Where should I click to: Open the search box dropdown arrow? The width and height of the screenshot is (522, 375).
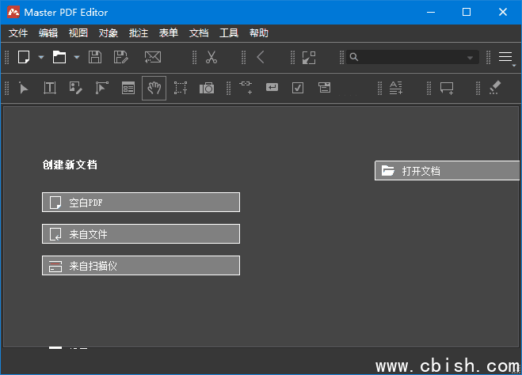coord(470,58)
